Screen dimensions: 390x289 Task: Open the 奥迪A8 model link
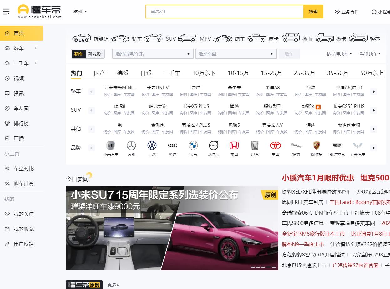(x=272, y=88)
